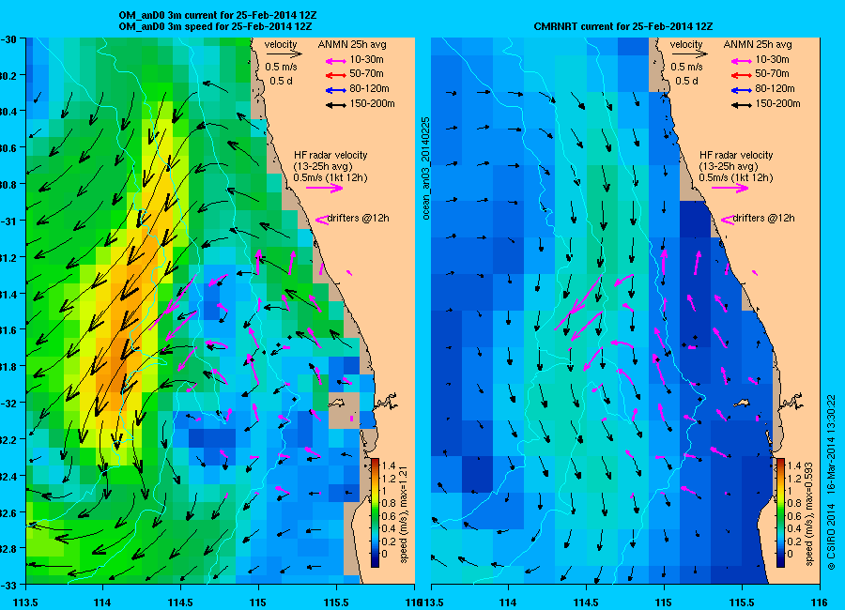Click 'drifters @12h' label in right panel
Screen dimensions: 845x610
pos(764,219)
